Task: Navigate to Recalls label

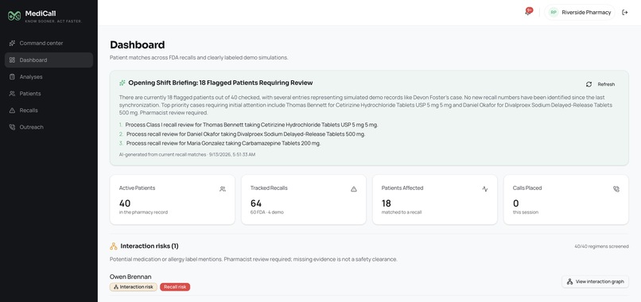Action: [x=29, y=110]
